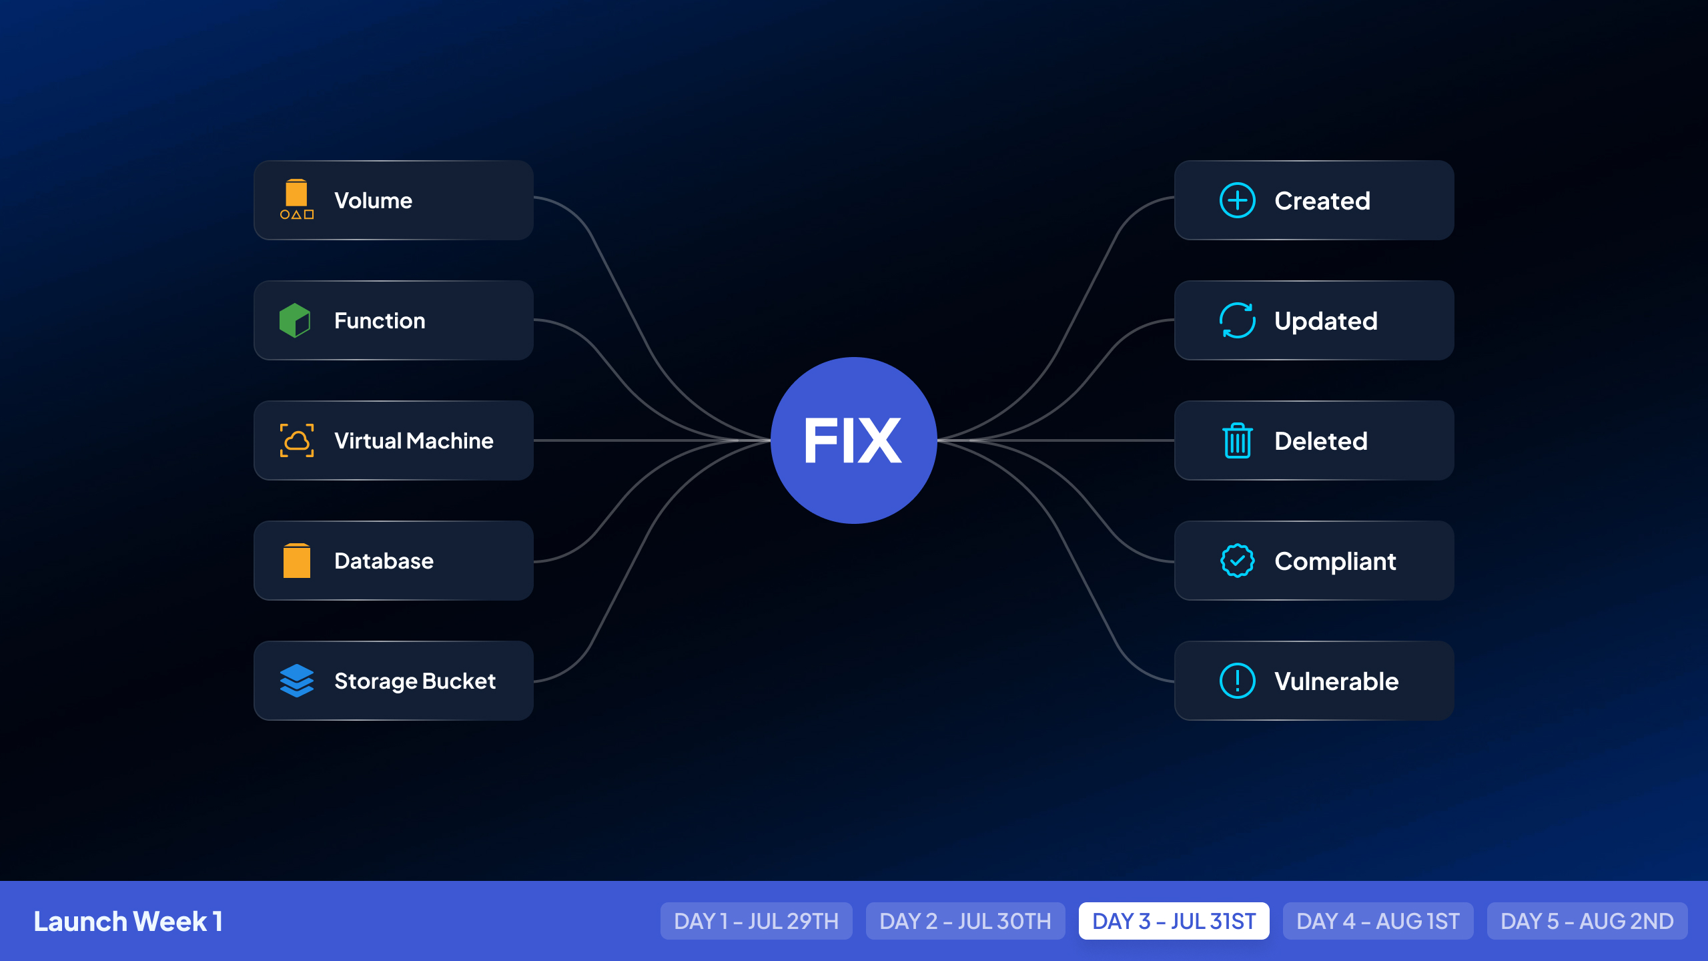Select the Vulnerable alert icon
The width and height of the screenshot is (1708, 961).
[1235, 679]
